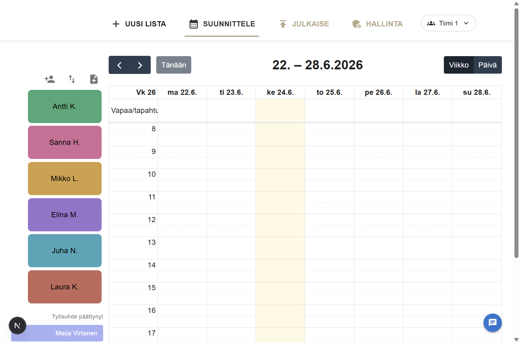Click the su 28.6. day header
This screenshot has height=343, width=520.
(477, 92)
